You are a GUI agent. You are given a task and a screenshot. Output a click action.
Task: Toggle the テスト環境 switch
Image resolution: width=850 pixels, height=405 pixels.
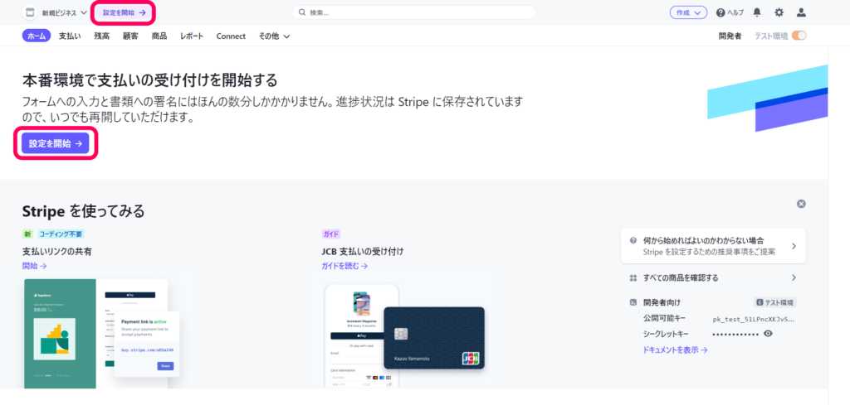799,36
